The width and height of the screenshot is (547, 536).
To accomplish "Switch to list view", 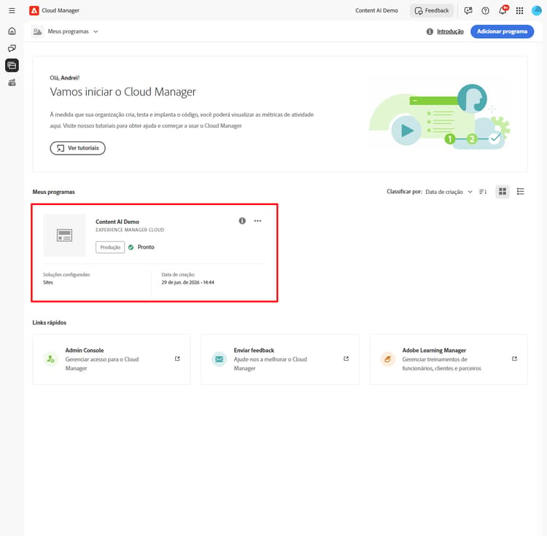I will [x=520, y=192].
